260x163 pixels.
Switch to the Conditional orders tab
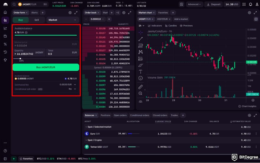pos(140,115)
